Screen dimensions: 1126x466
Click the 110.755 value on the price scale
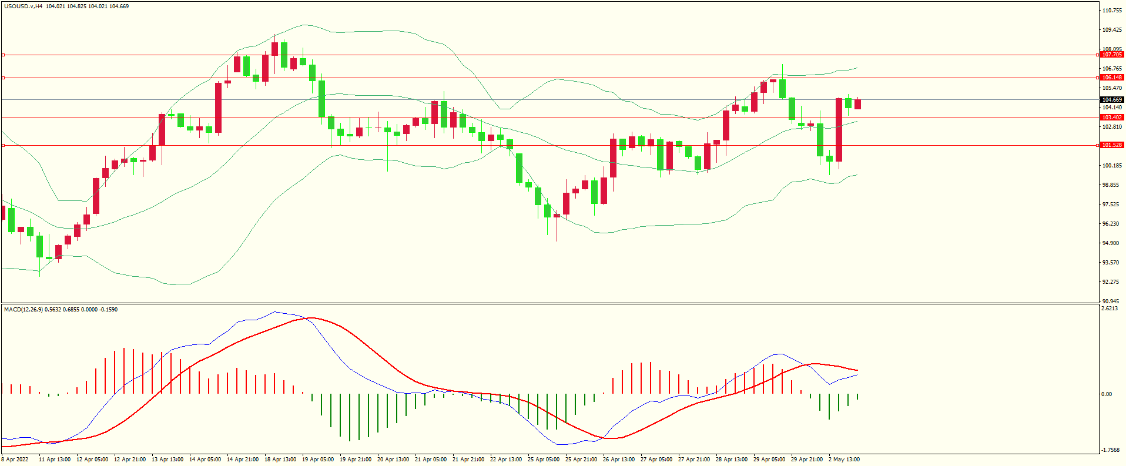pos(1112,11)
